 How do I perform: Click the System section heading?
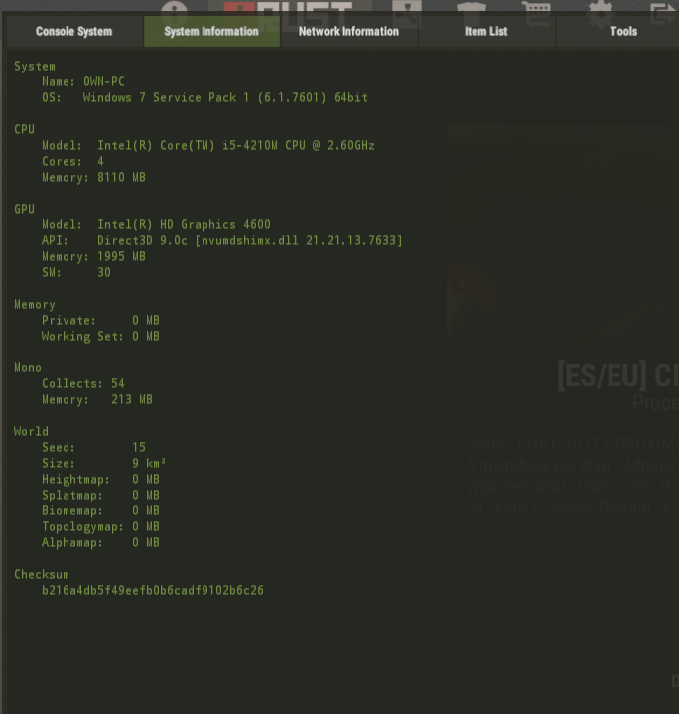point(35,66)
